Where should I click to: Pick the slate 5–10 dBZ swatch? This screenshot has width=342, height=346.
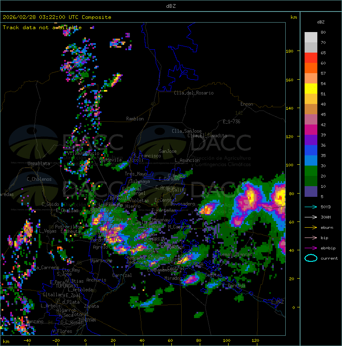(x=311, y=191)
